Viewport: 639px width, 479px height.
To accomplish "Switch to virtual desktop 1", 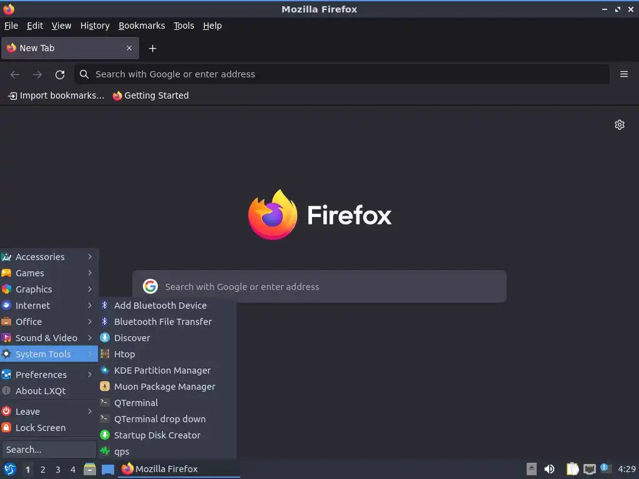I will tap(27, 470).
